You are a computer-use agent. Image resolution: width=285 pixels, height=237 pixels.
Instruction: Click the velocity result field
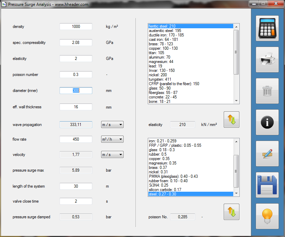click(x=76, y=155)
